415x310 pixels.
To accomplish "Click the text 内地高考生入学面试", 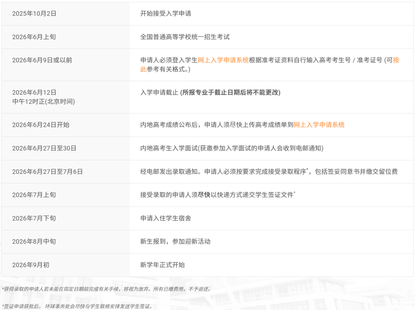I will (x=169, y=148).
